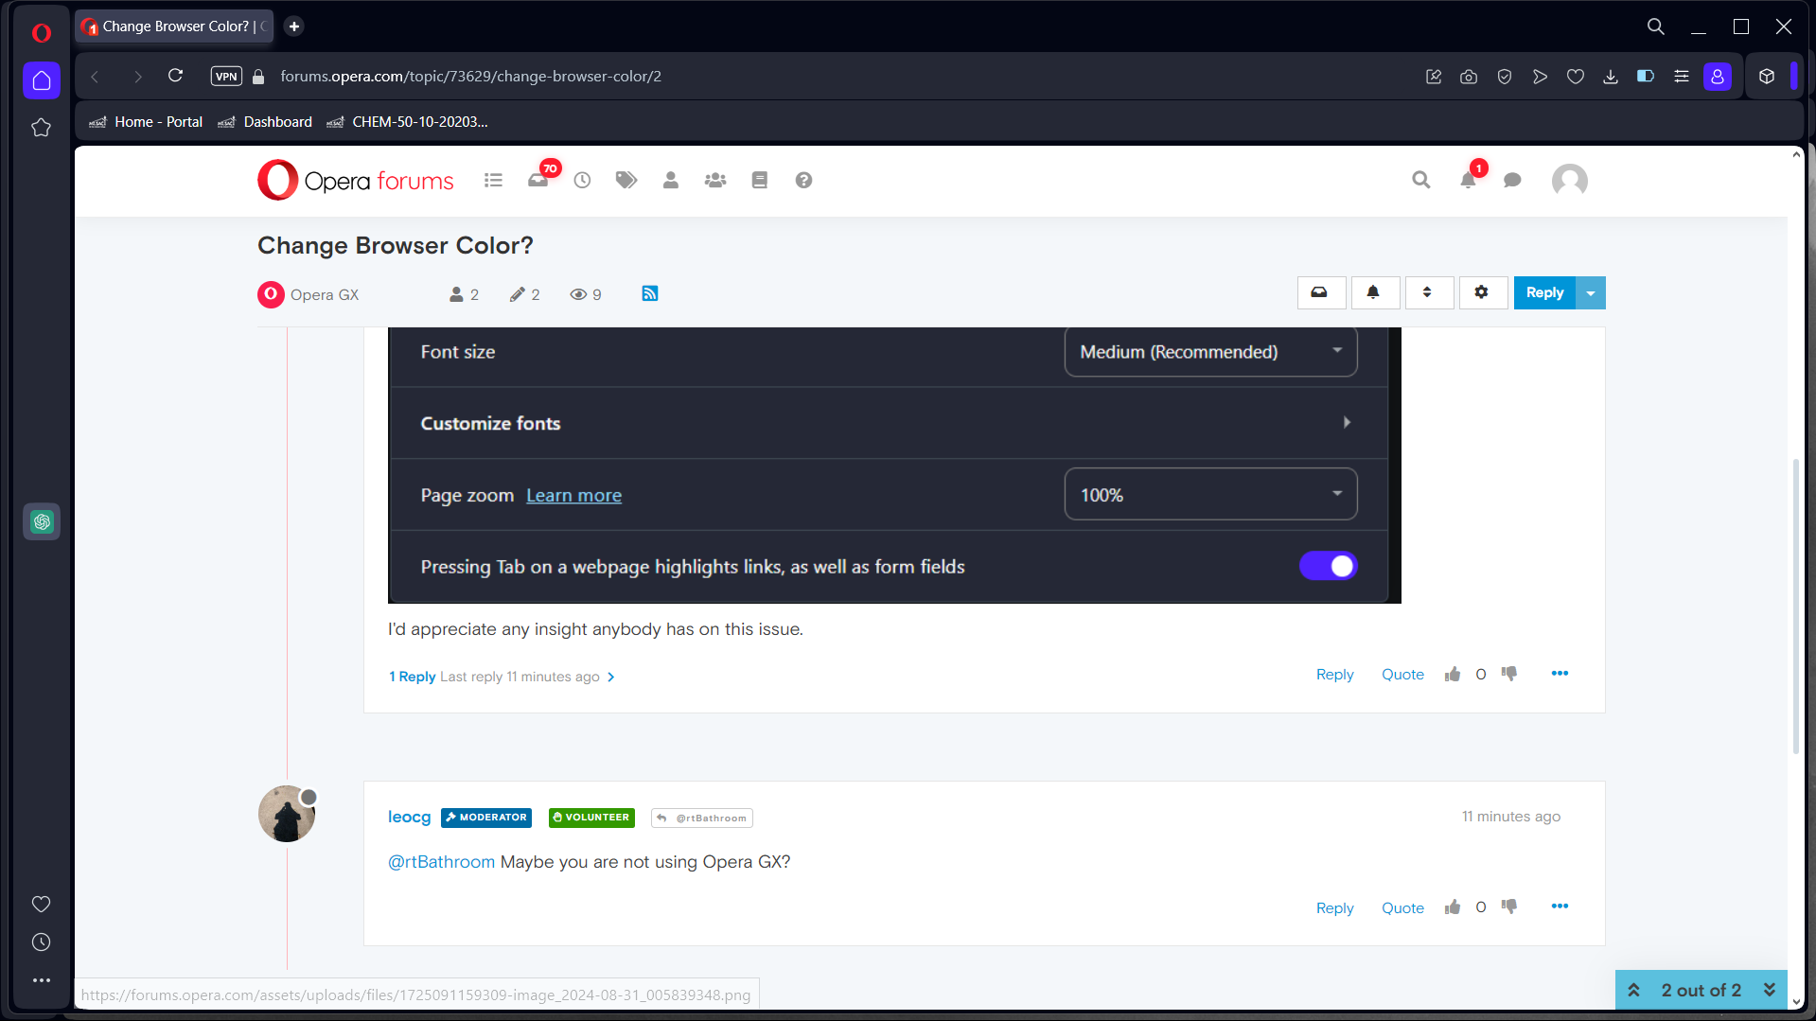Take a snapshot with camera icon
The width and height of the screenshot is (1816, 1021).
(x=1469, y=77)
